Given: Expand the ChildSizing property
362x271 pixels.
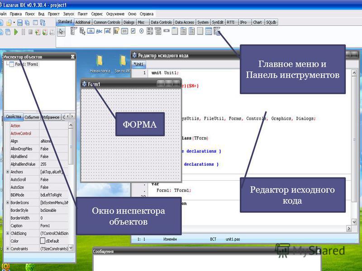Looking at the screenshot, I should pyautogui.click(x=7, y=233).
